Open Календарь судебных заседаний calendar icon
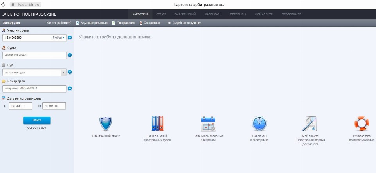 (x=208, y=124)
